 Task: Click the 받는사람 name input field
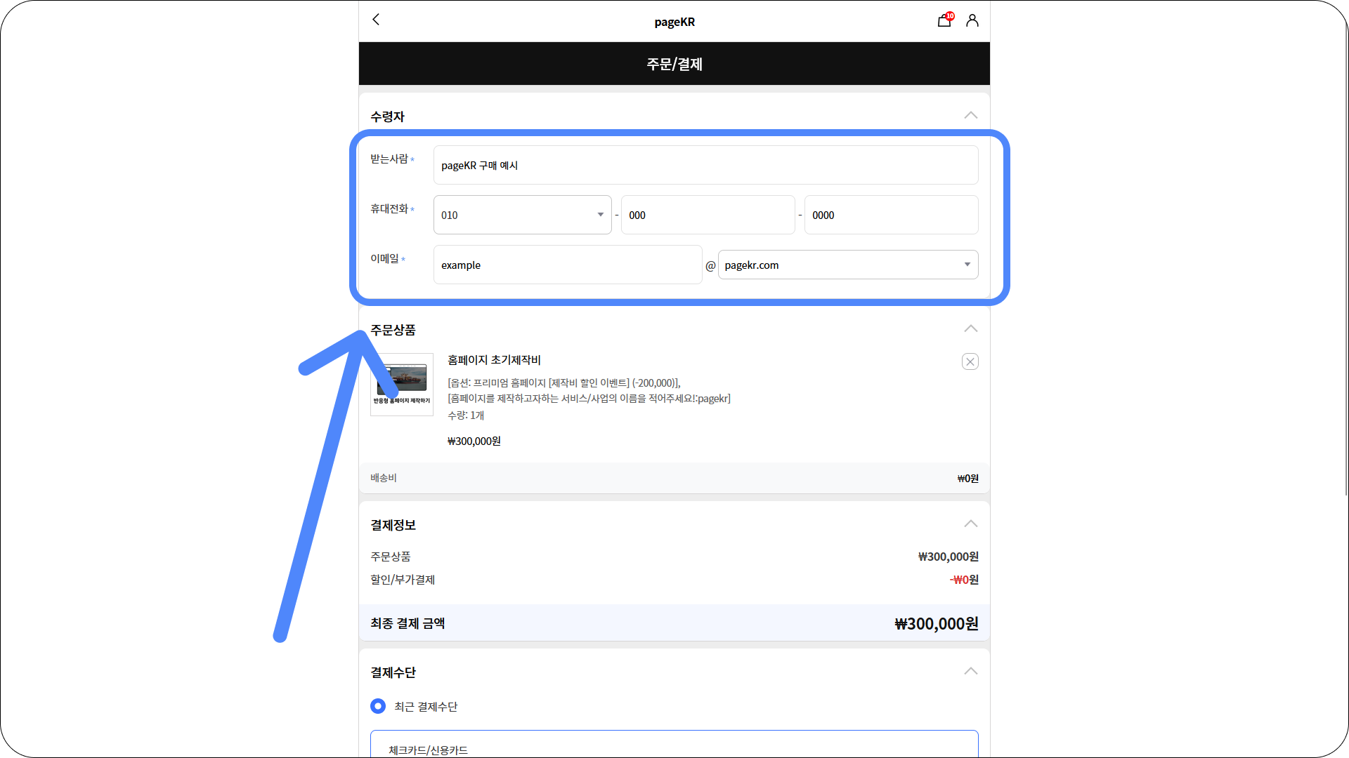click(705, 165)
